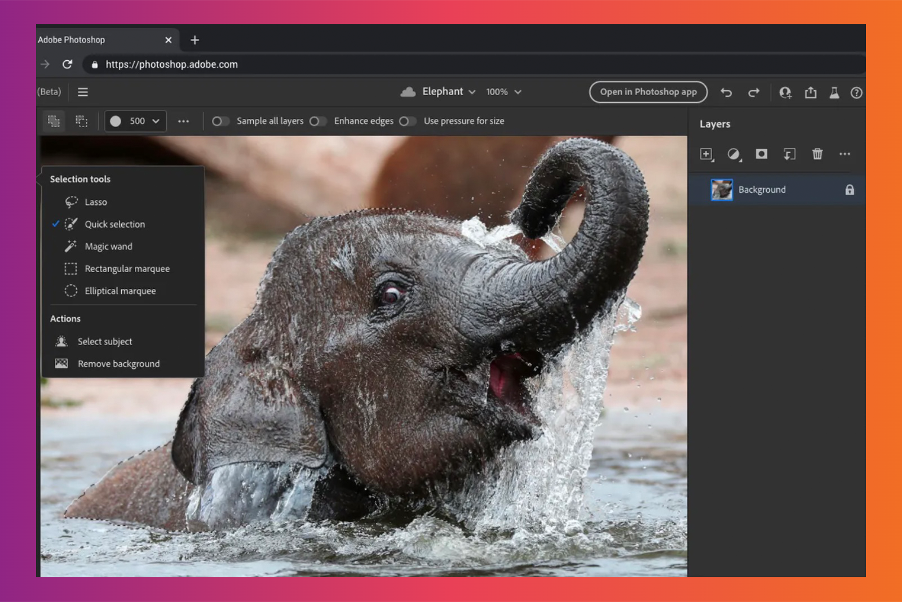The height and width of the screenshot is (602, 902).
Task: Click the Select subject action
Action: pyautogui.click(x=105, y=341)
